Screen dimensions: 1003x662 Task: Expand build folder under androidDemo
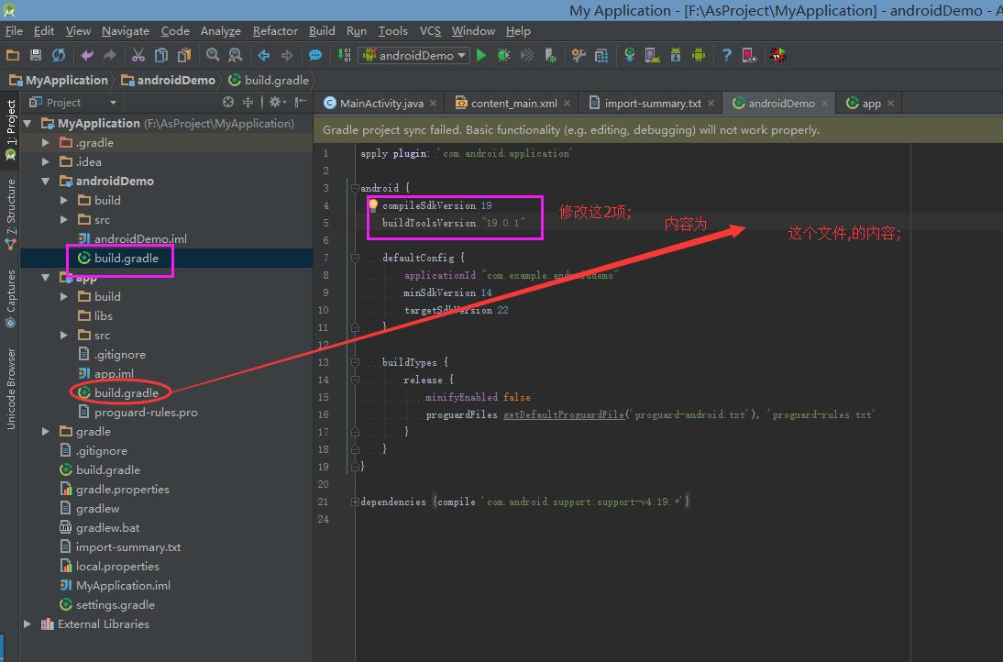point(64,200)
